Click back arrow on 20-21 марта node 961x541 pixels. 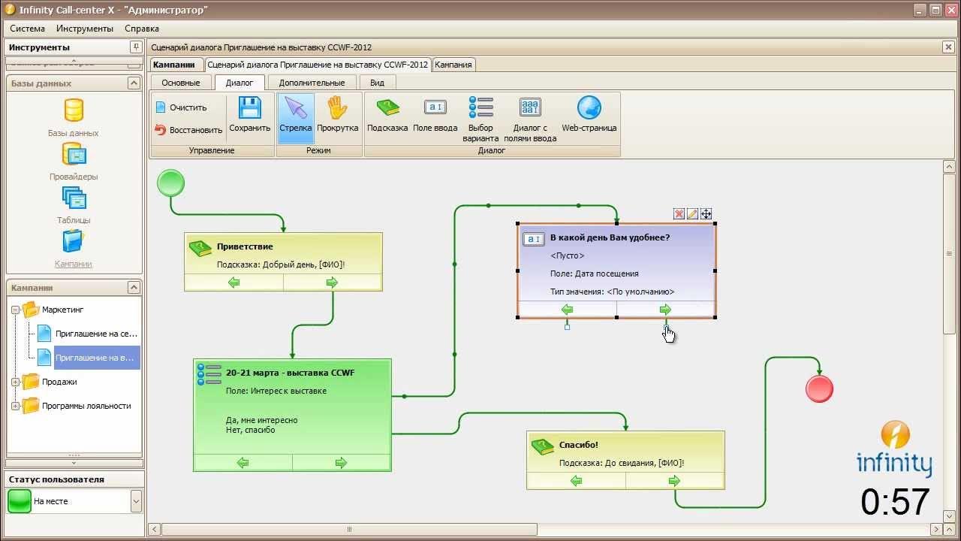(243, 463)
